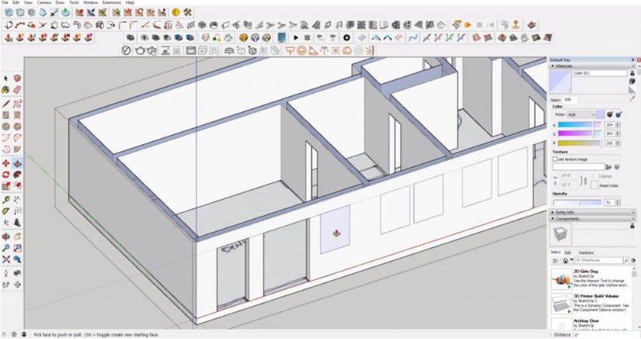Open the components navigation dropdown arrow
Image resolution: width=641 pixels, height=339 pixels.
(572, 261)
